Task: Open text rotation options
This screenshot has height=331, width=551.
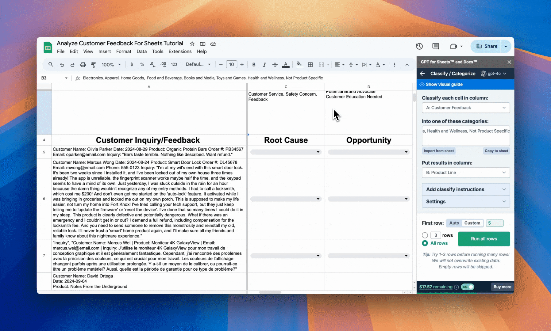Action: 380,64
